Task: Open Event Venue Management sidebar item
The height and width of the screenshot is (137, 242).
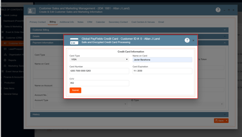Action: 14,71
